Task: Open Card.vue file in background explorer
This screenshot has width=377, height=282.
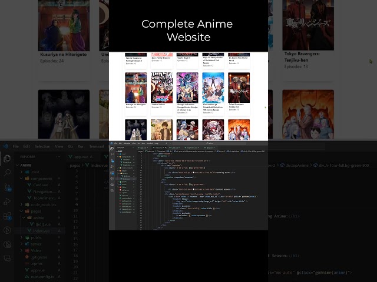Action: coord(41,185)
